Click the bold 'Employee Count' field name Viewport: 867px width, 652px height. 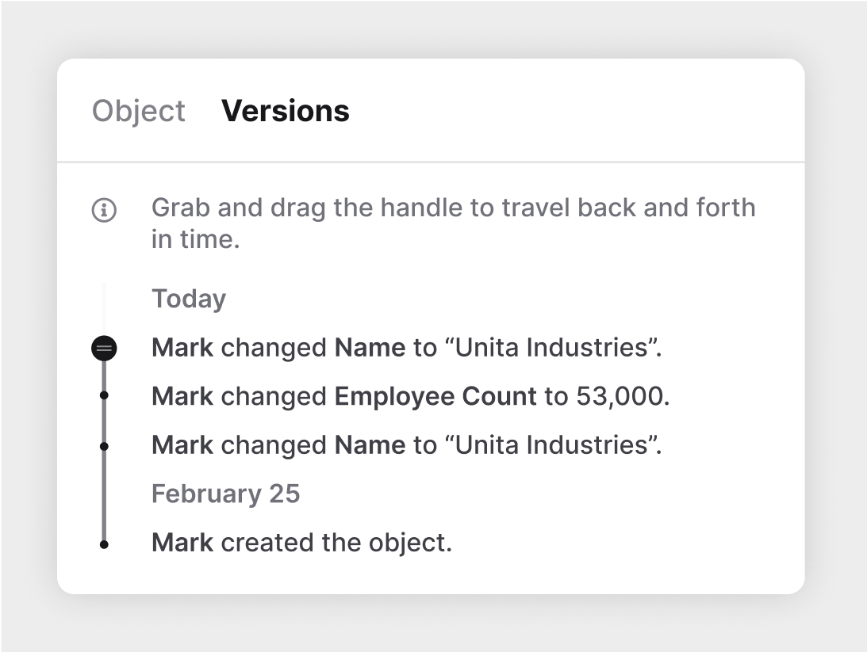point(435,396)
